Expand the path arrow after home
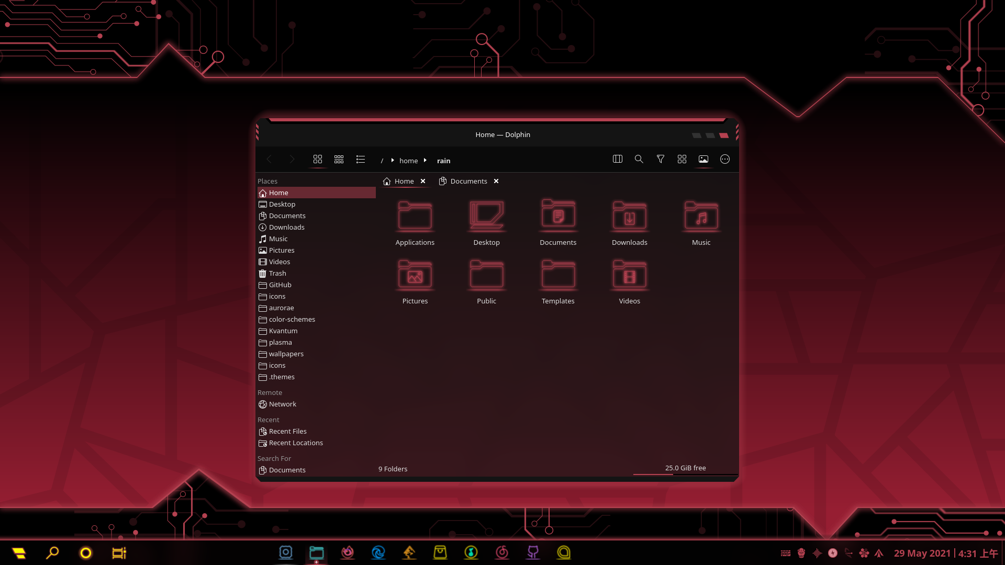Screen dimensions: 1005x565 [425, 161]
